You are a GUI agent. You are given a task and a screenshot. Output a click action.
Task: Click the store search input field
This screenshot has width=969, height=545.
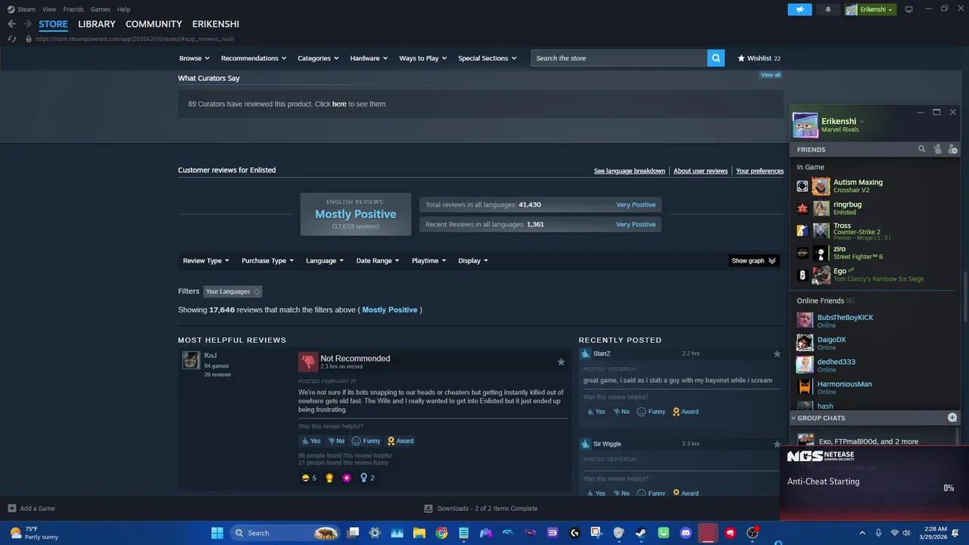click(619, 58)
